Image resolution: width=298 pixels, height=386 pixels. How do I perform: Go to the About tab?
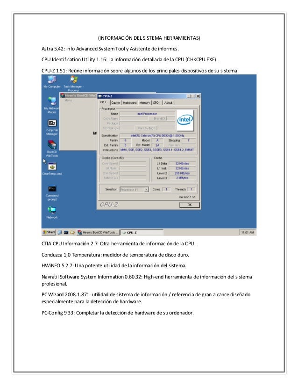(168, 103)
